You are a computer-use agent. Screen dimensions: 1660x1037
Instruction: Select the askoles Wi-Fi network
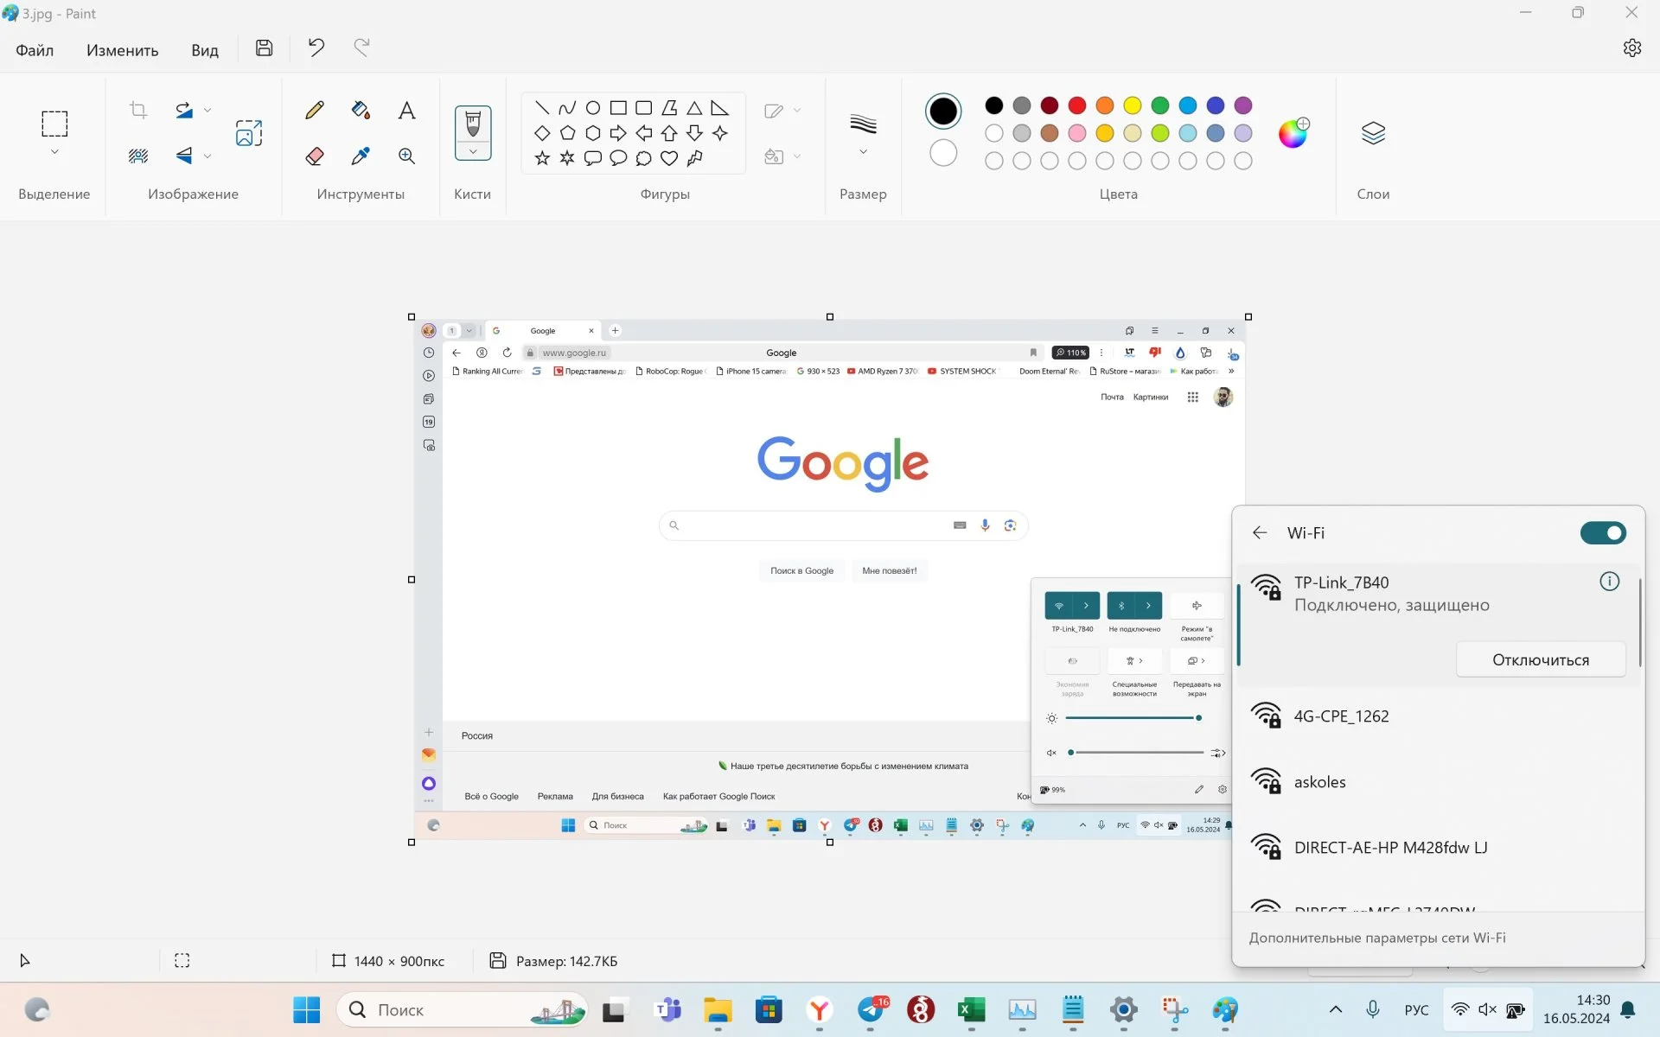click(x=1439, y=782)
